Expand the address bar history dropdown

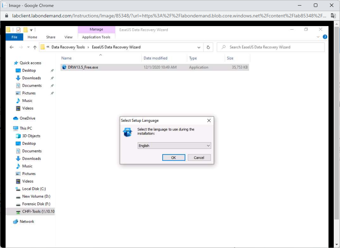click(199, 47)
